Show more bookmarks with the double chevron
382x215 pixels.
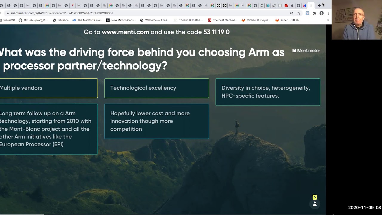328,20
